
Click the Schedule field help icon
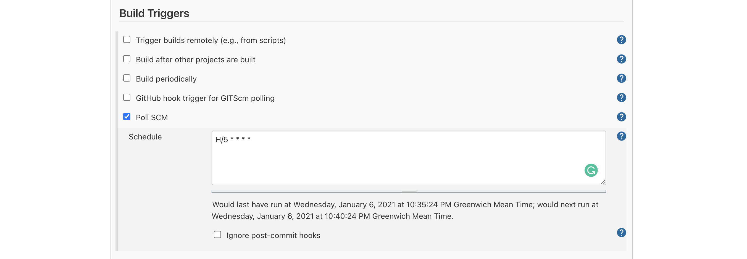pos(621,136)
